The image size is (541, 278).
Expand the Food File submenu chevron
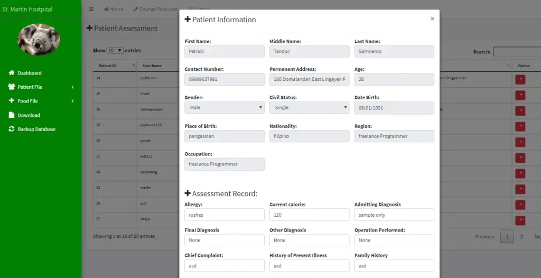[x=72, y=101]
